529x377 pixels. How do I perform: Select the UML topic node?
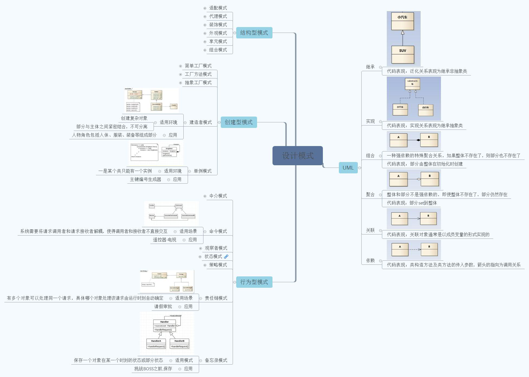(x=348, y=168)
